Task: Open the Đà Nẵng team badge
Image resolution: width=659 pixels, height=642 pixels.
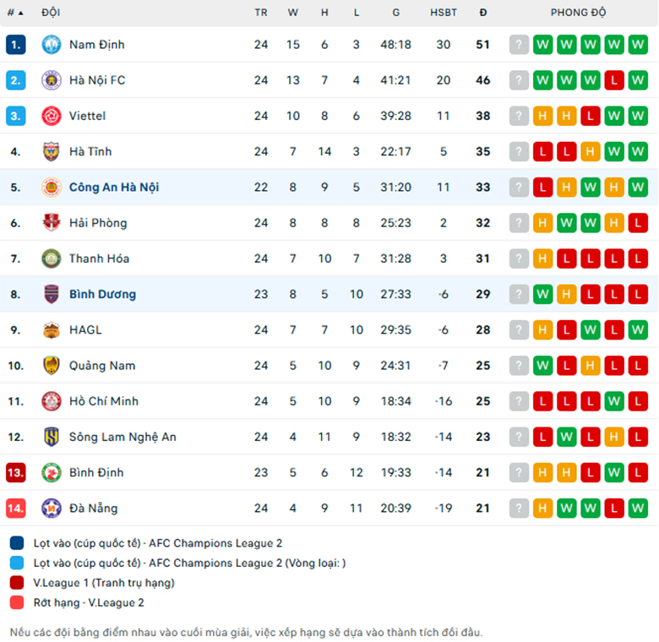Action: tap(52, 509)
